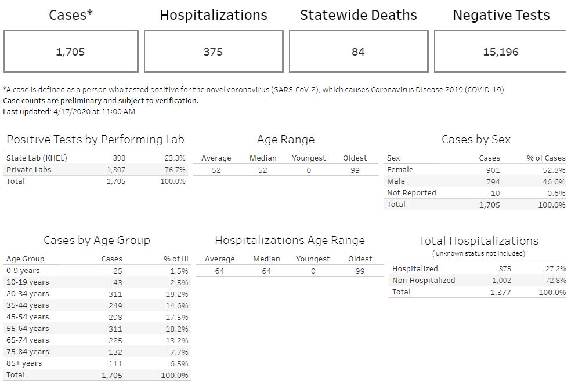This screenshot has width=582, height=382.
Task: Click the 0-9 years age group row
Action: point(23,270)
